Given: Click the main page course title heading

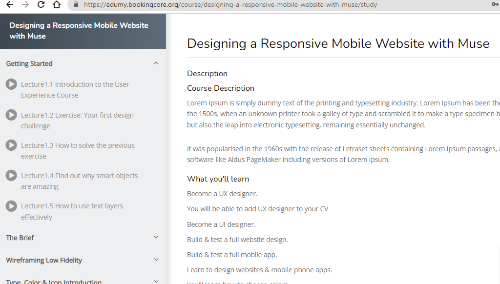Looking at the screenshot, I should click(x=338, y=43).
